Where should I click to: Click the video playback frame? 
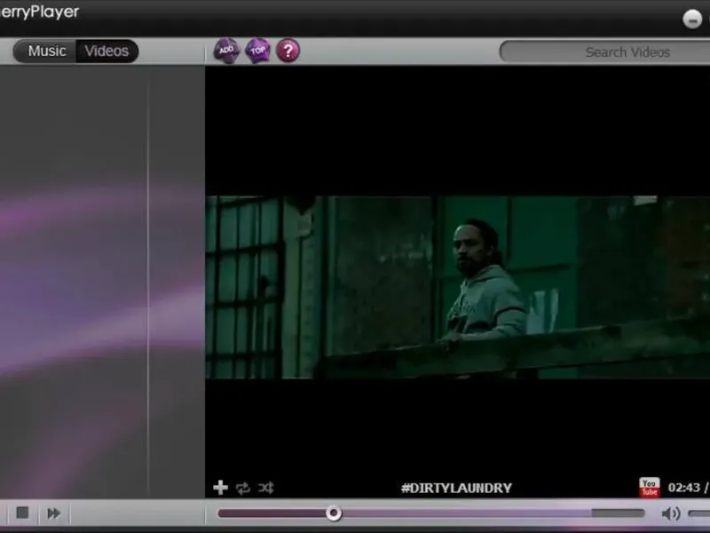pos(457,287)
